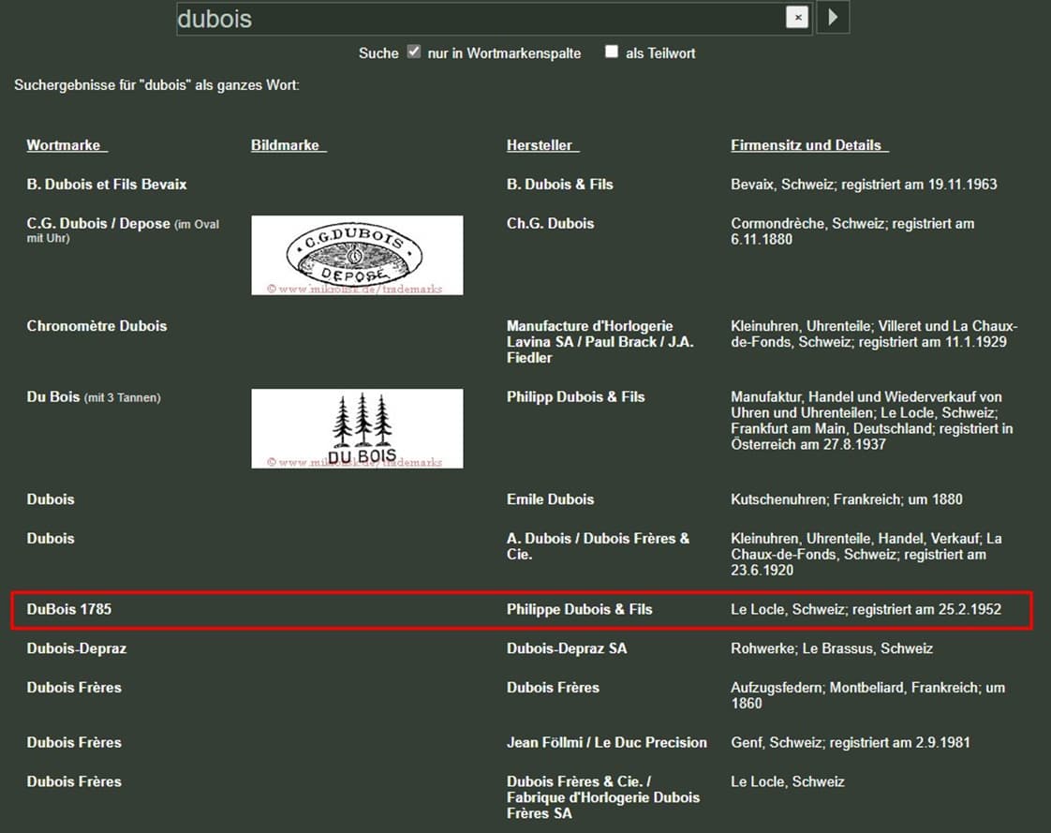The image size is (1051, 833).
Task: Select "Dubois Frères" wordmark in Montbeliard row
Action: pos(74,688)
